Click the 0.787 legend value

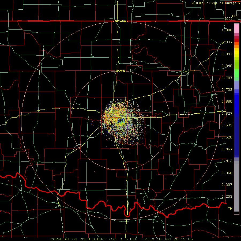click(227, 78)
